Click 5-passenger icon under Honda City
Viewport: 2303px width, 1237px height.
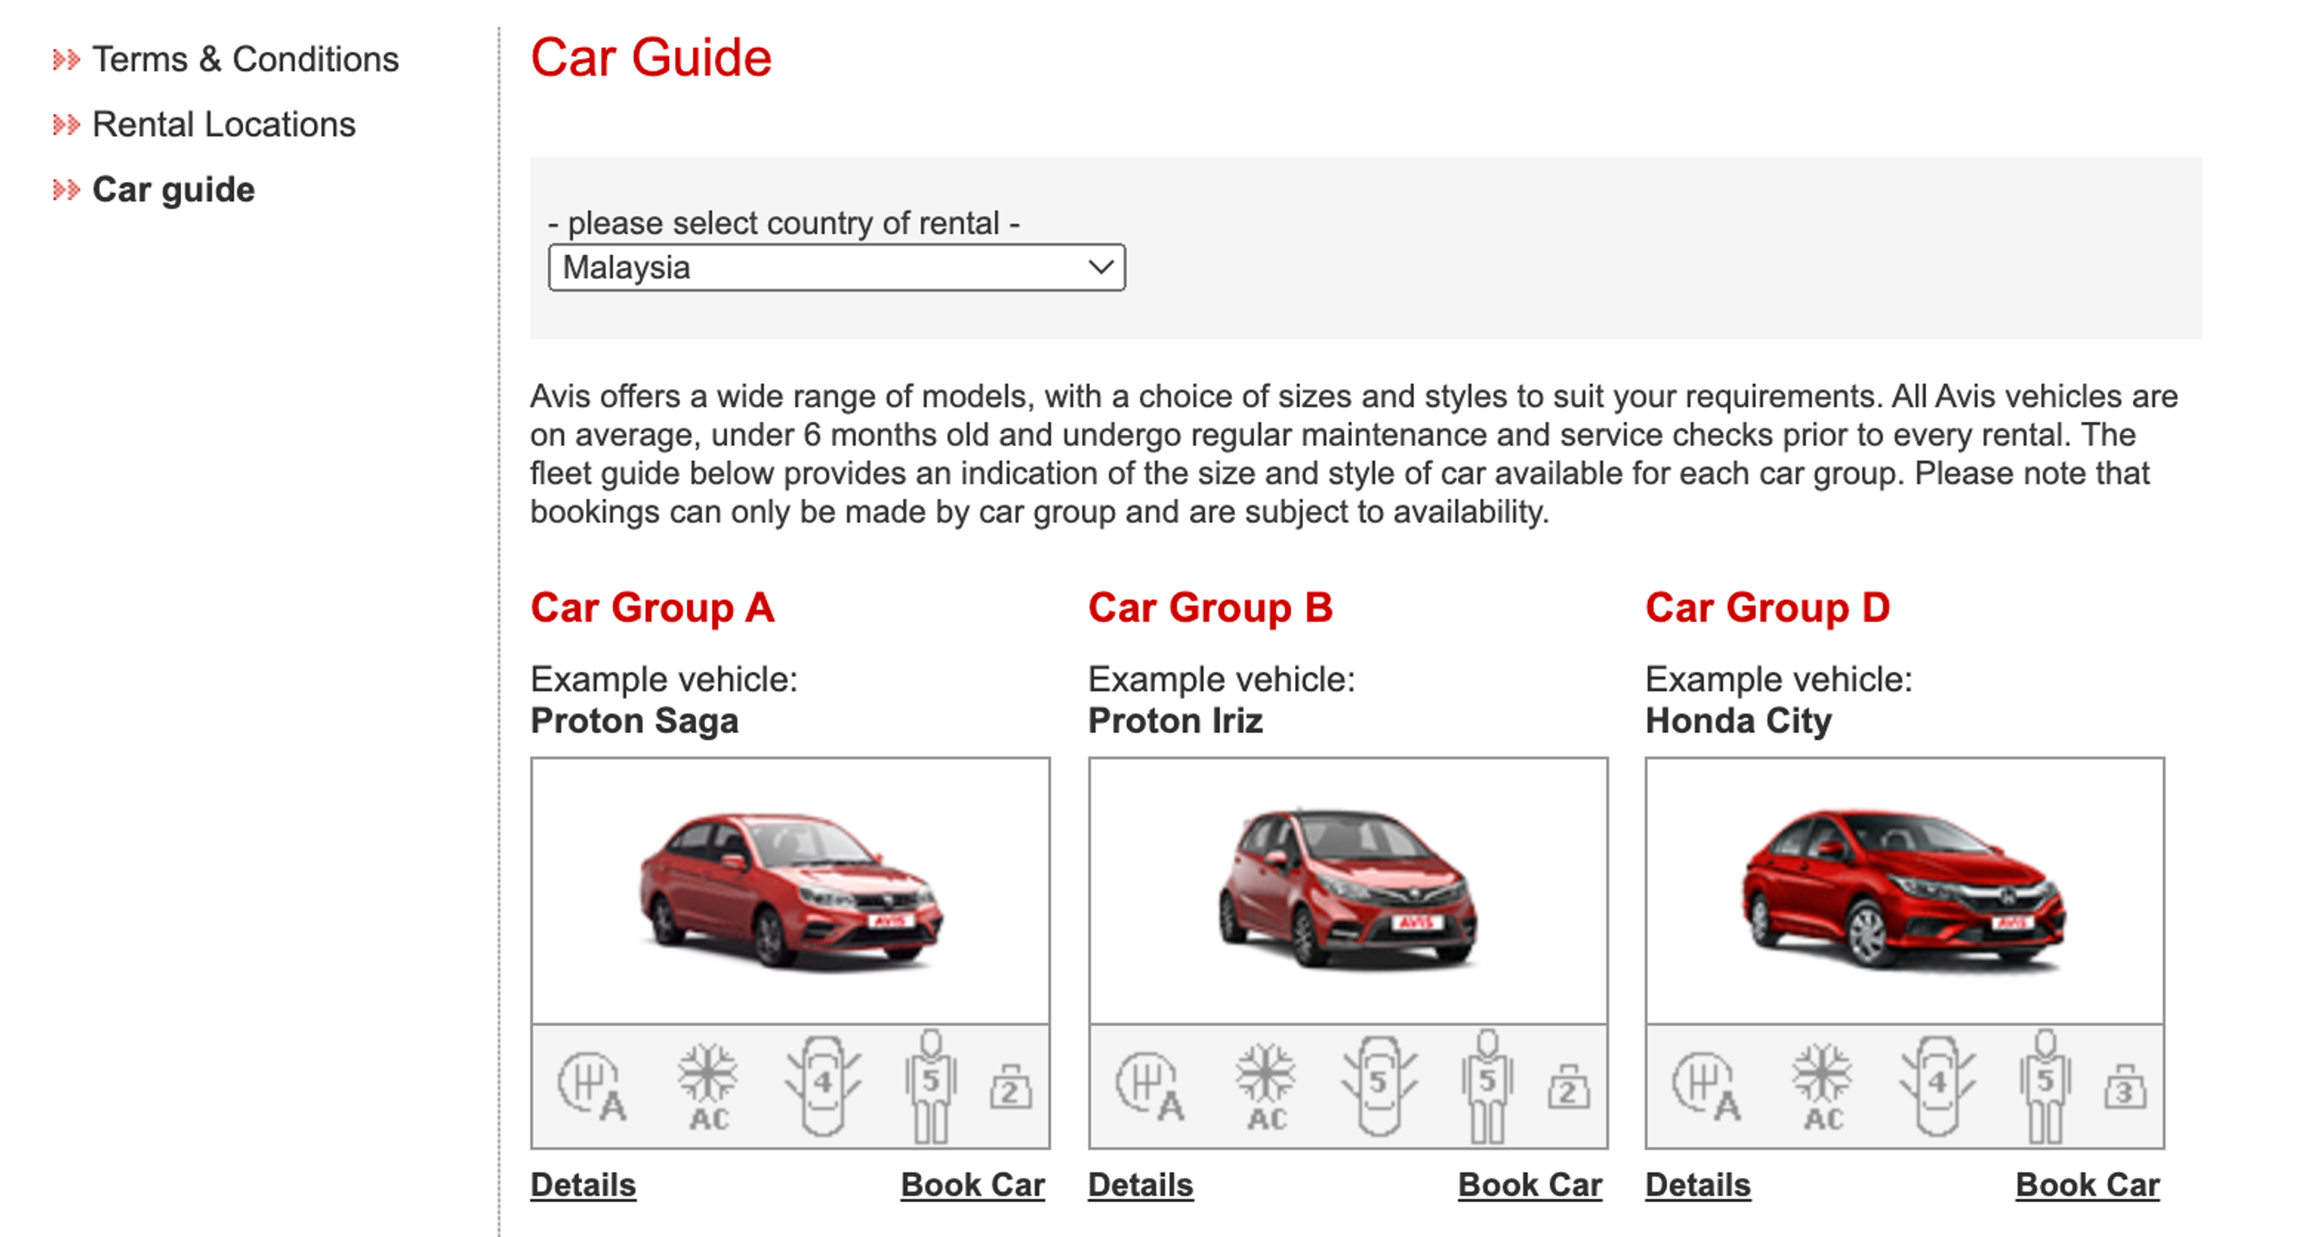coord(2046,1086)
